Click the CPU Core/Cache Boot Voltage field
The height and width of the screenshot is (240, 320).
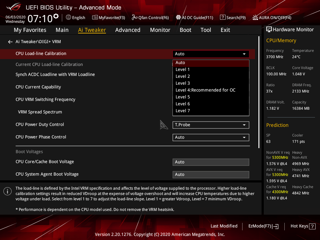(211, 162)
